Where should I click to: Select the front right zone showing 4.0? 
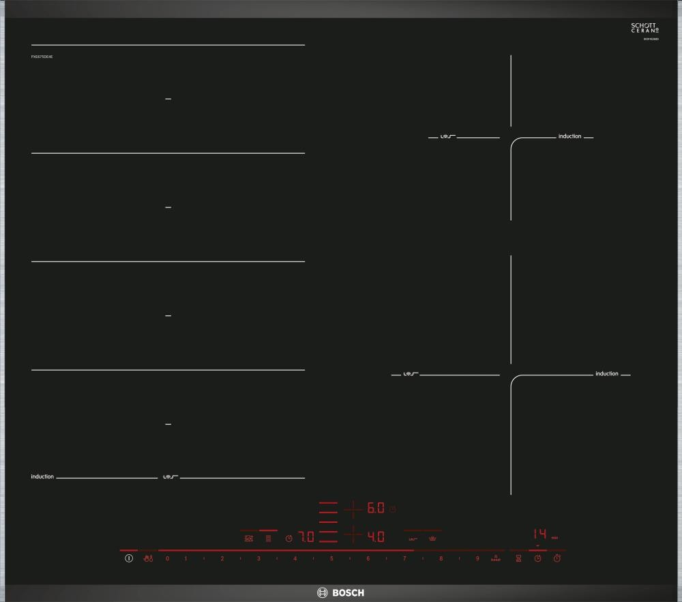click(x=376, y=536)
